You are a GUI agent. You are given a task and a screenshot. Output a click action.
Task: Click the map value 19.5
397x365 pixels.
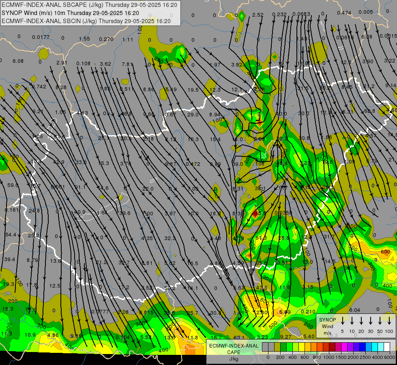coord(193,90)
